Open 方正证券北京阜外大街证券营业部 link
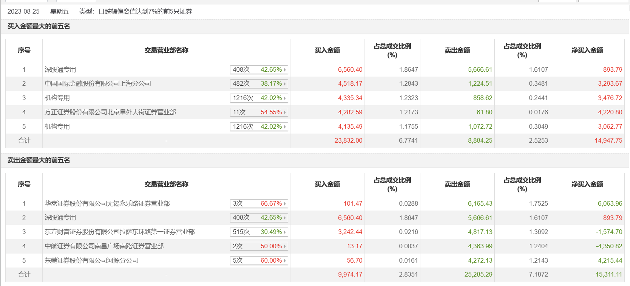Image resolution: width=630 pixels, height=286 pixels. 110,112
